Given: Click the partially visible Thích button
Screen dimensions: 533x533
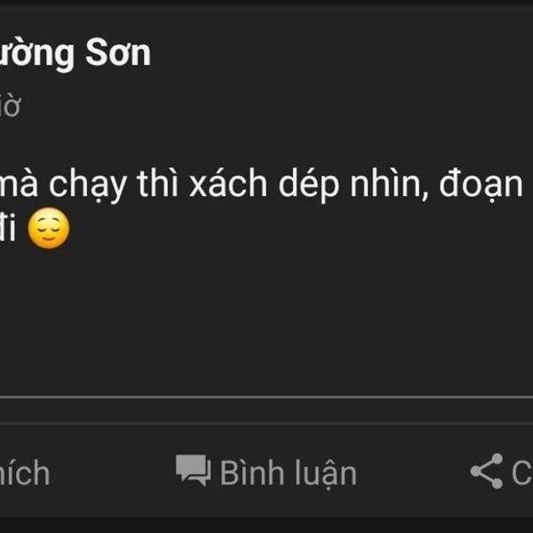Looking at the screenshot, I should point(25,473).
